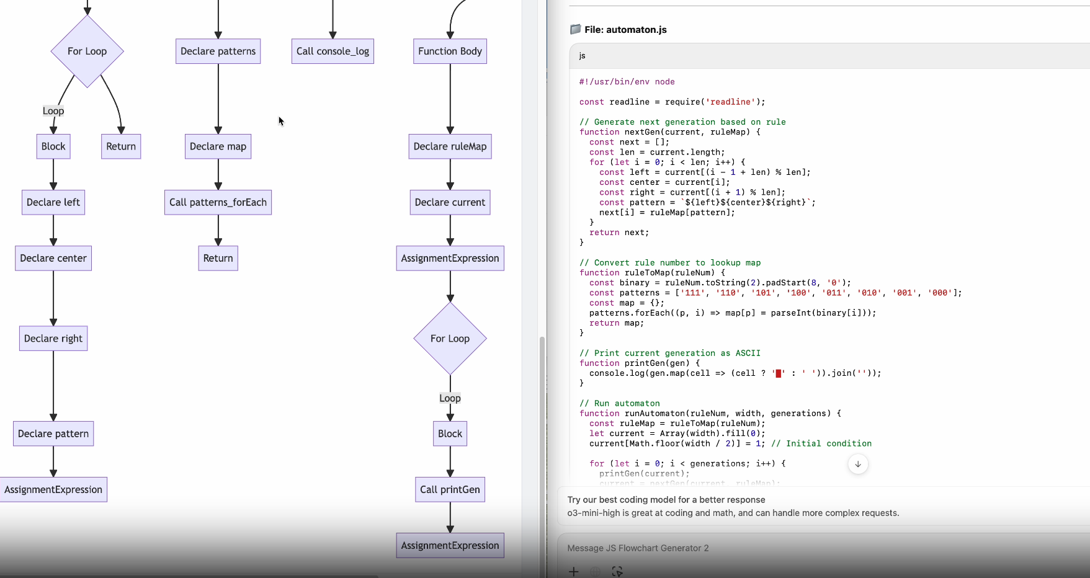Viewport: 1090px width, 578px height.
Task: Click the '// Initial condition' comment
Action: pos(821,443)
